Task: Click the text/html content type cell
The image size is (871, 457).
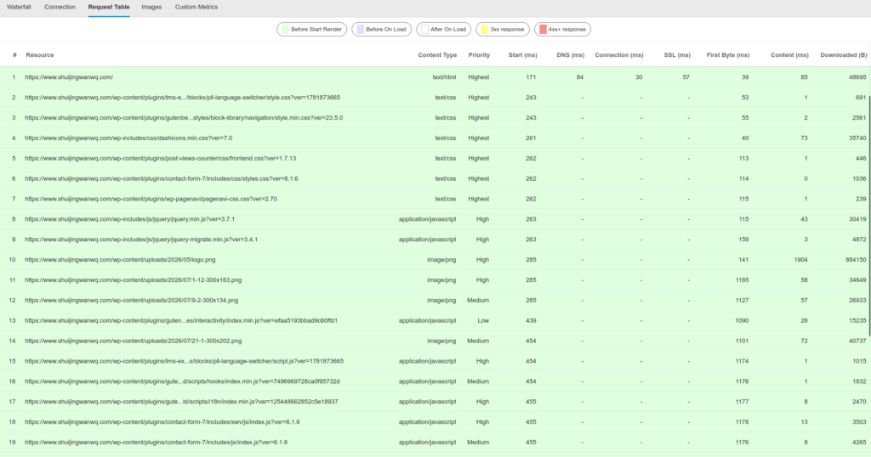Action: pyautogui.click(x=444, y=77)
